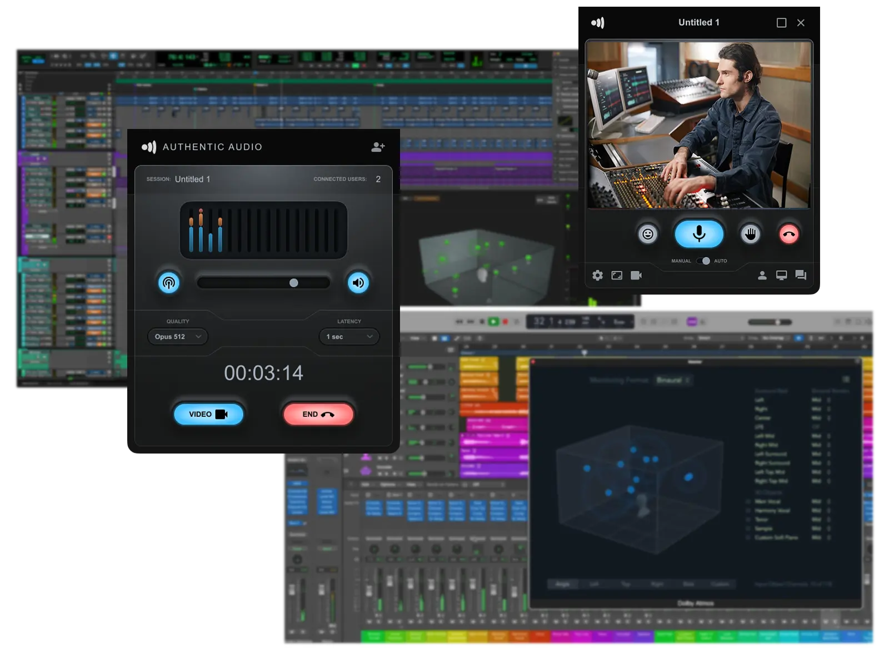Image resolution: width=889 pixels, height=667 pixels.
Task: Select the emoji reaction icon in the call window
Action: click(x=649, y=233)
